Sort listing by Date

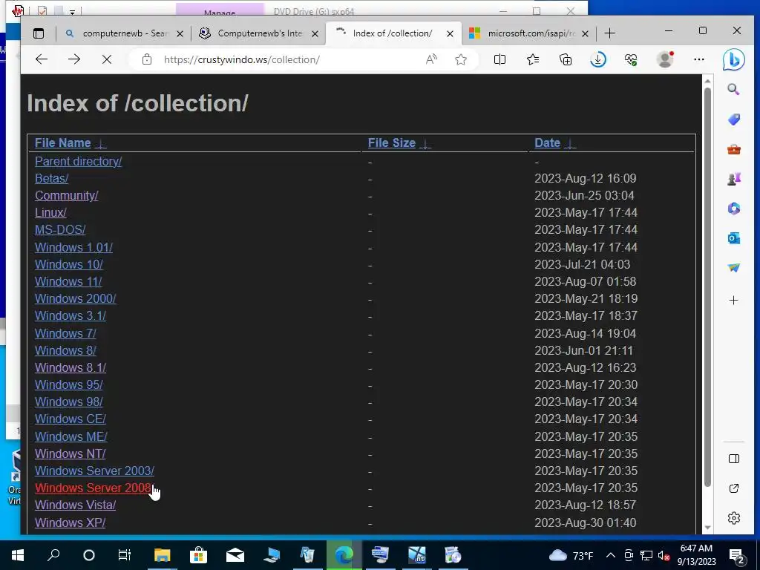(x=547, y=143)
